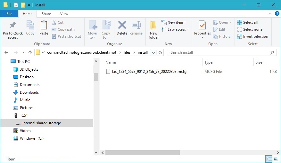Switch to Large icons view in status bar
The height and width of the screenshot is (163, 281).
pyautogui.click(x=276, y=159)
